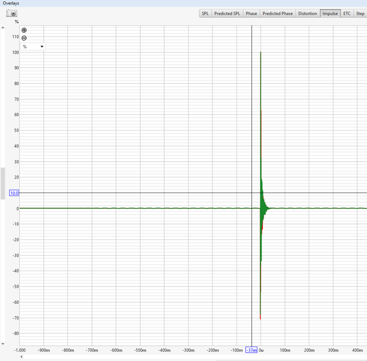
Task: Click the -80 vertical axis label
Action: tap(16, 333)
